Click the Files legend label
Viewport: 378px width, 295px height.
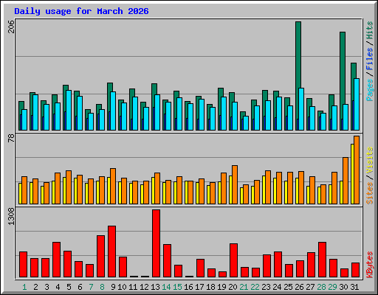pos(370,59)
